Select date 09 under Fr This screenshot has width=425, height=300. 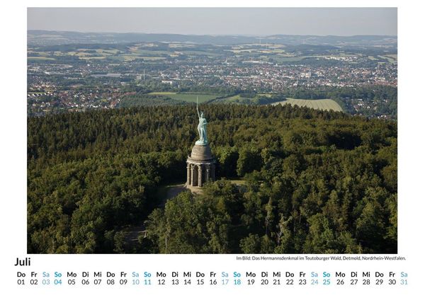[x=123, y=282]
